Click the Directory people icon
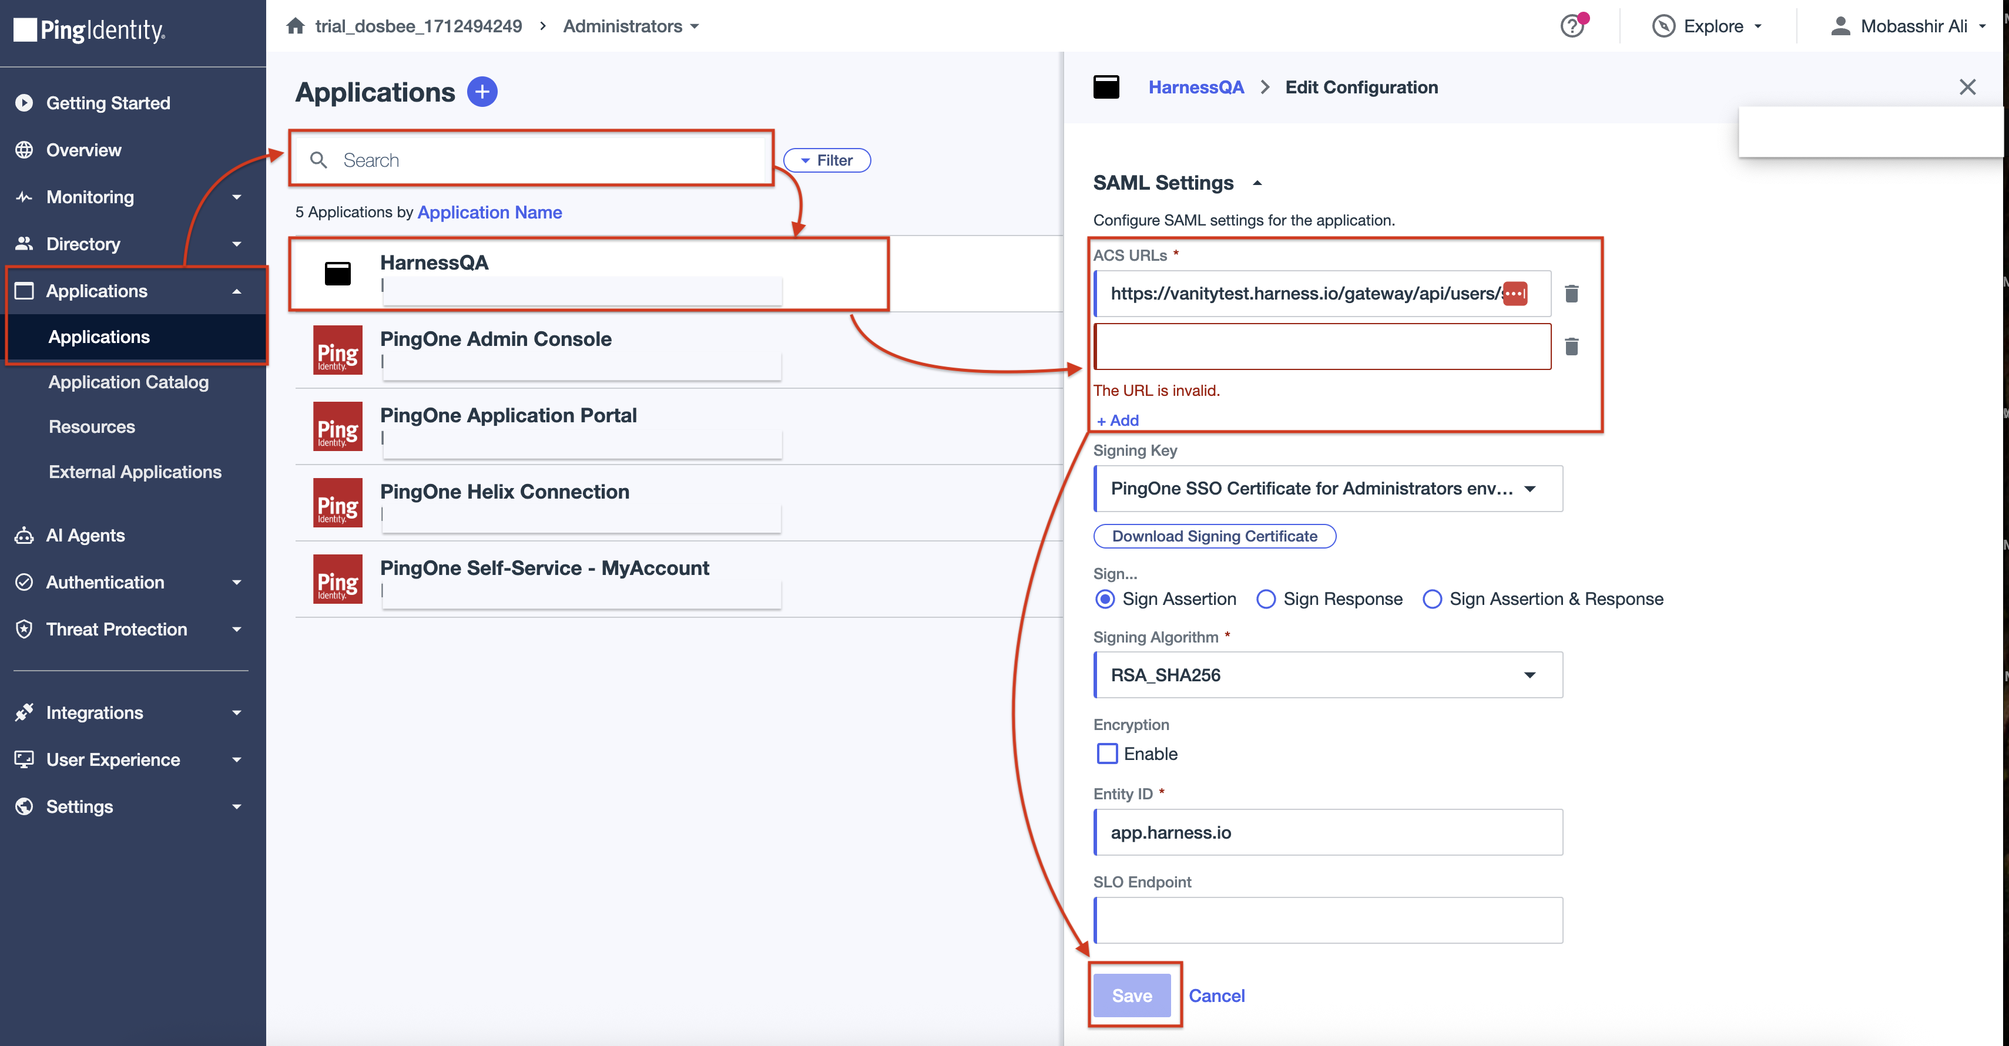This screenshot has width=2009, height=1046. pyautogui.click(x=24, y=243)
